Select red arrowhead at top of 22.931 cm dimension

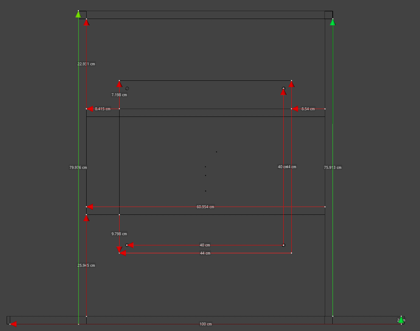86,22
